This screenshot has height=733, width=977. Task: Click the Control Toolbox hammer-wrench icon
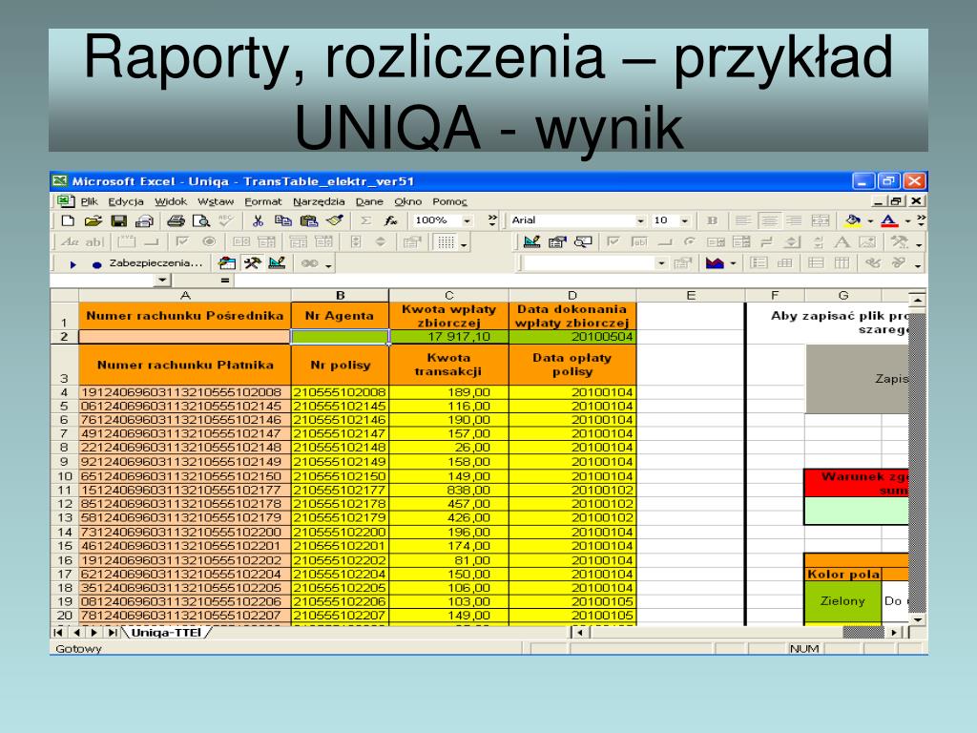click(x=252, y=263)
